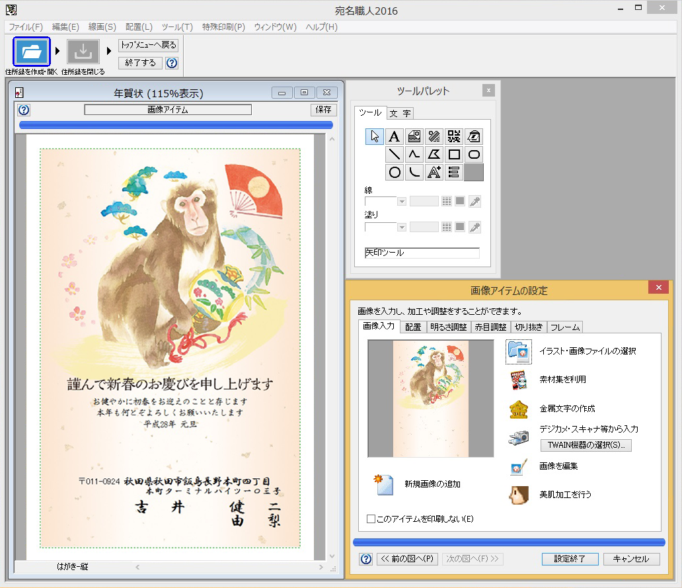Click the 設定終了 button

tap(570, 559)
